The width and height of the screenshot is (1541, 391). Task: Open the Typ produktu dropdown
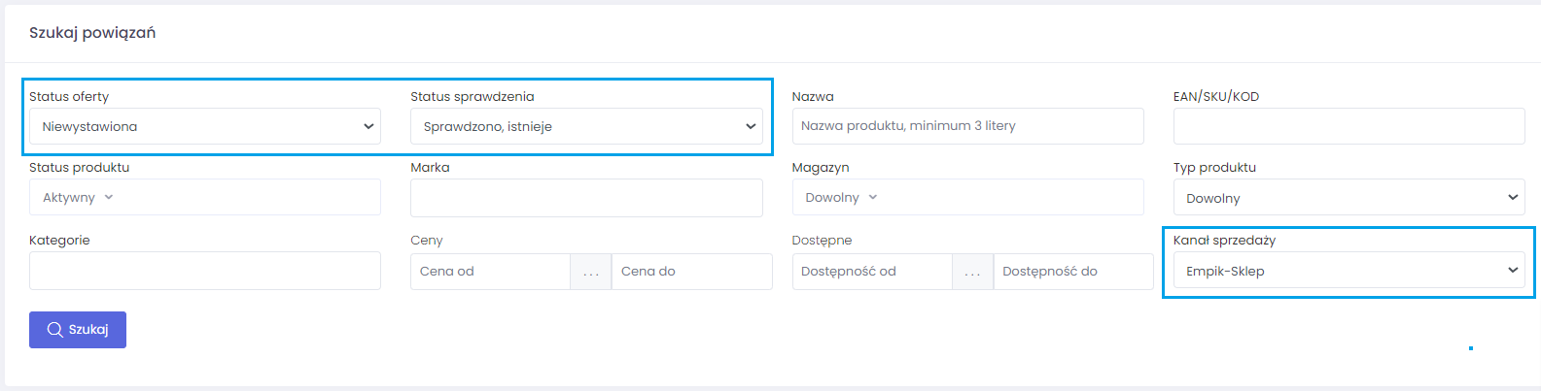(1348, 198)
